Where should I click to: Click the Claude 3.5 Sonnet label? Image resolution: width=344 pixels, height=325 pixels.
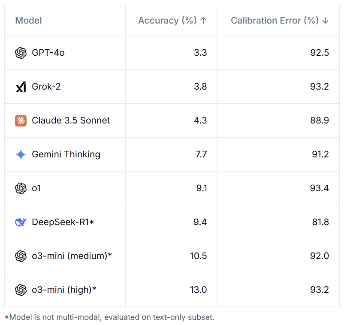click(71, 120)
